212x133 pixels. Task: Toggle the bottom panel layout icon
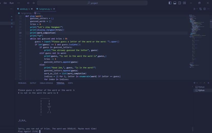coord(175,3)
